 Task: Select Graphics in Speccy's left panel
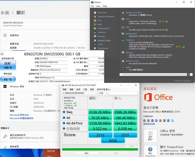[101, 32]
